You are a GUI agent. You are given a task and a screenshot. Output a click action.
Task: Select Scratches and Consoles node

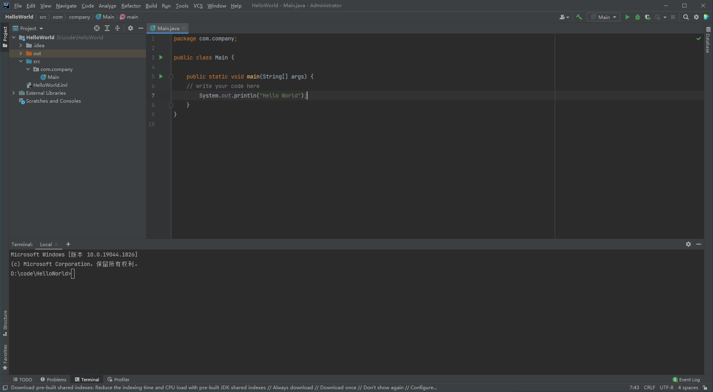[53, 101]
